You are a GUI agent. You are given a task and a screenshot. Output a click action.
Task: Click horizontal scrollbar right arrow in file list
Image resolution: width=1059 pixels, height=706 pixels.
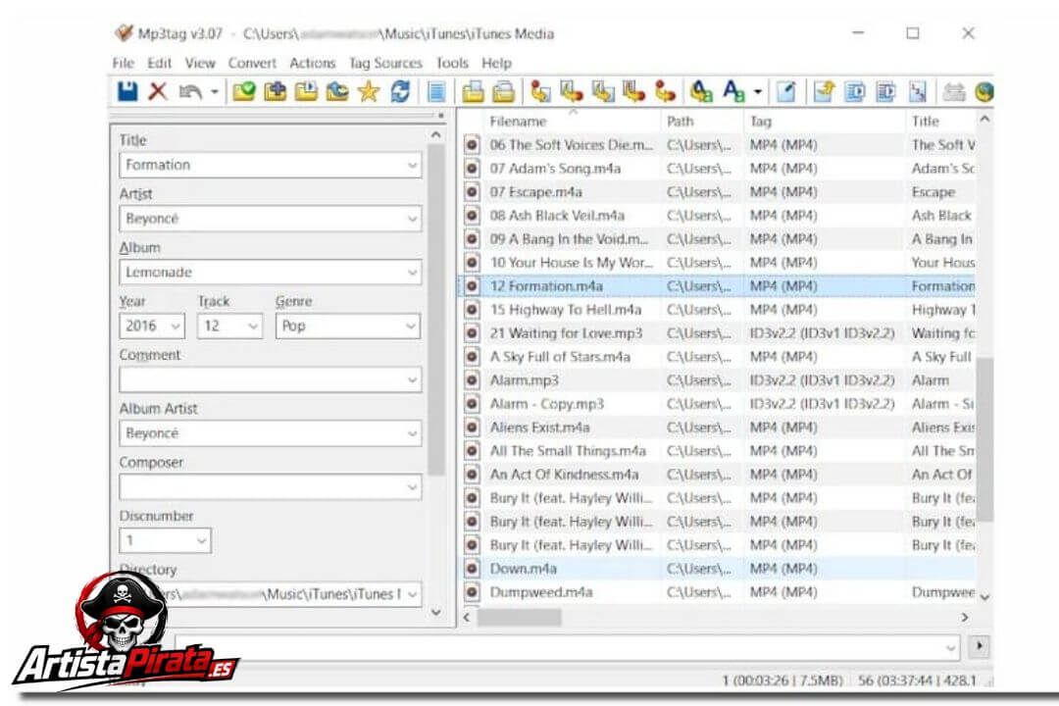pyautogui.click(x=965, y=617)
